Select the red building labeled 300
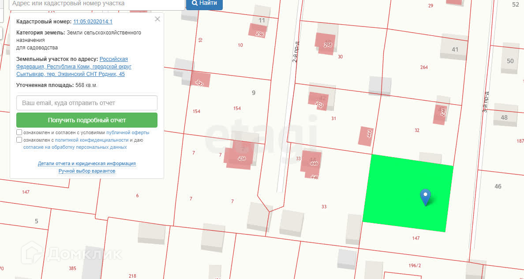 pos(201,79)
